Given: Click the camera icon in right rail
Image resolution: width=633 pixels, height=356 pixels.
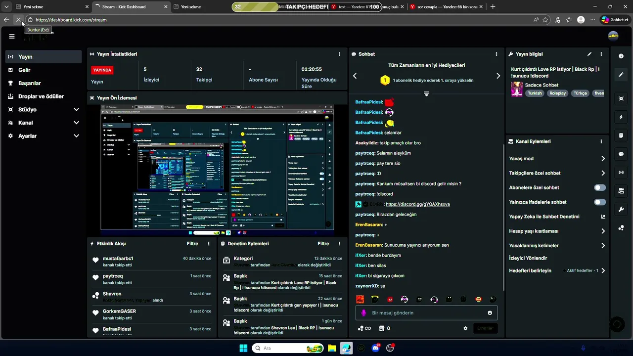Looking at the screenshot, I should pos(621,191).
